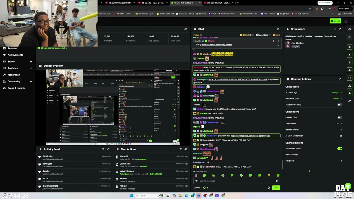The width and height of the screenshot is (354, 199).
Task: Open the emoji picker in message box
Action: 277,181
